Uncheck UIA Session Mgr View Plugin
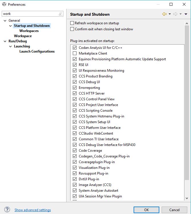The width and height of the screenshot is (191, 214). coord(75,196)
